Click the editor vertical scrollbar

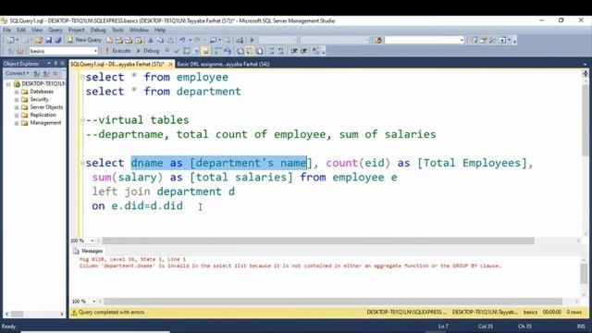[x=585, y=120]
